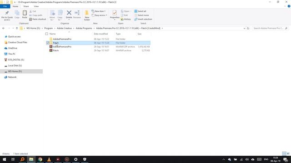Click Copy path in the ribbon
The width and height of the screenshot is (291, 163).
point(36,15)
